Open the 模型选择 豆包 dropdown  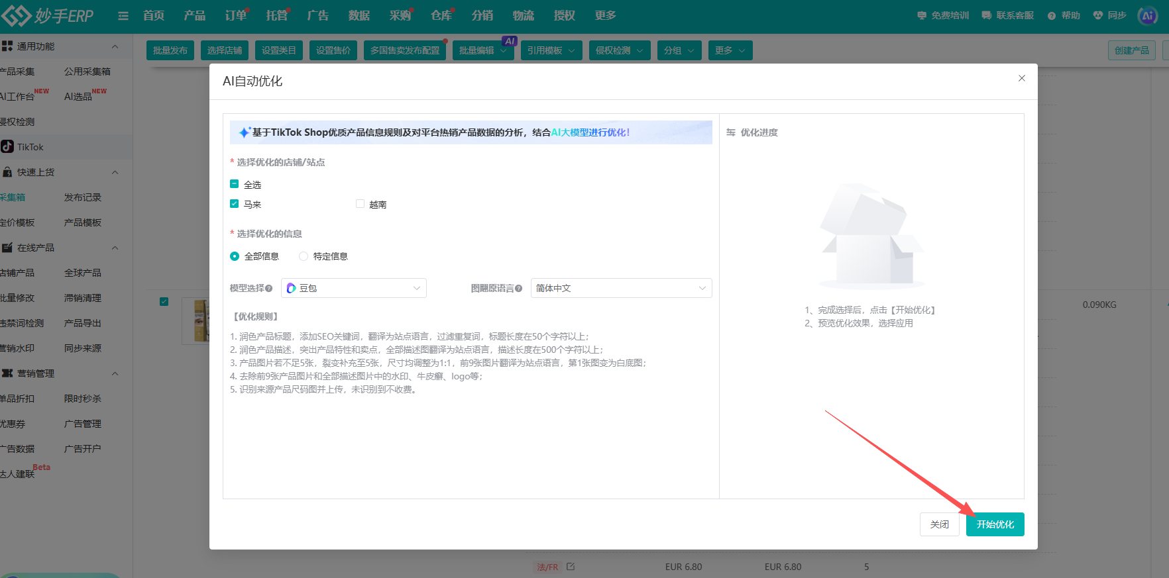[354, 288]
